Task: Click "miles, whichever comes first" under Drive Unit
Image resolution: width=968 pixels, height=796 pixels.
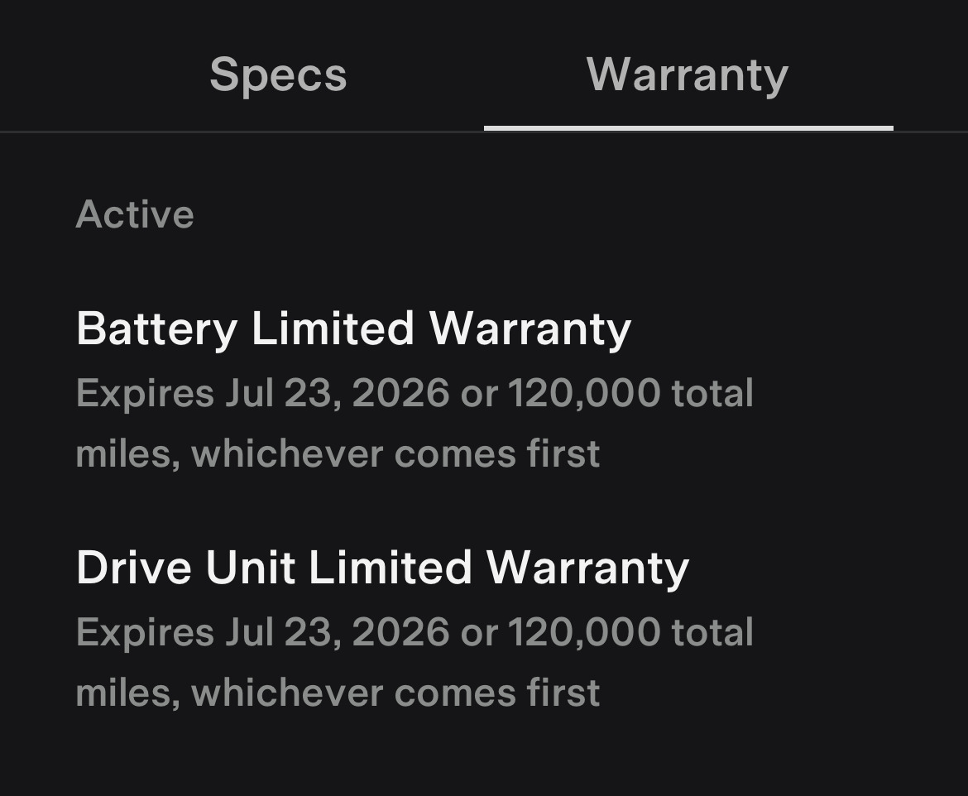Action: point(338,693)
